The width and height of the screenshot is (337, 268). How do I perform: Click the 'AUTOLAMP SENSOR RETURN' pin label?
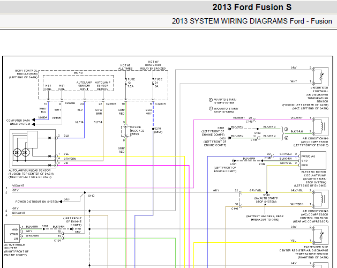click(102, 86)
